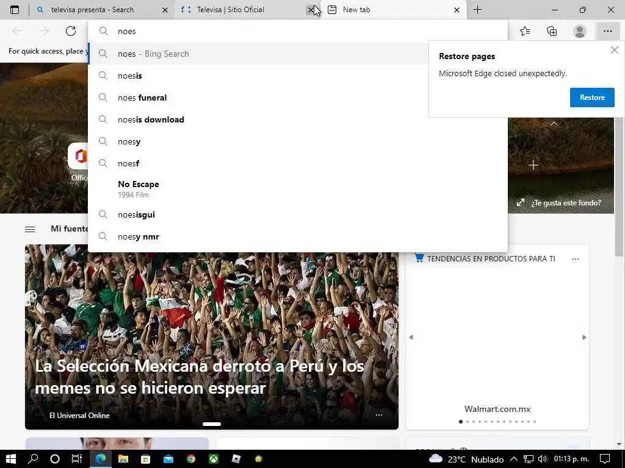Click the address bar with 'noes'

click(298, 32)
